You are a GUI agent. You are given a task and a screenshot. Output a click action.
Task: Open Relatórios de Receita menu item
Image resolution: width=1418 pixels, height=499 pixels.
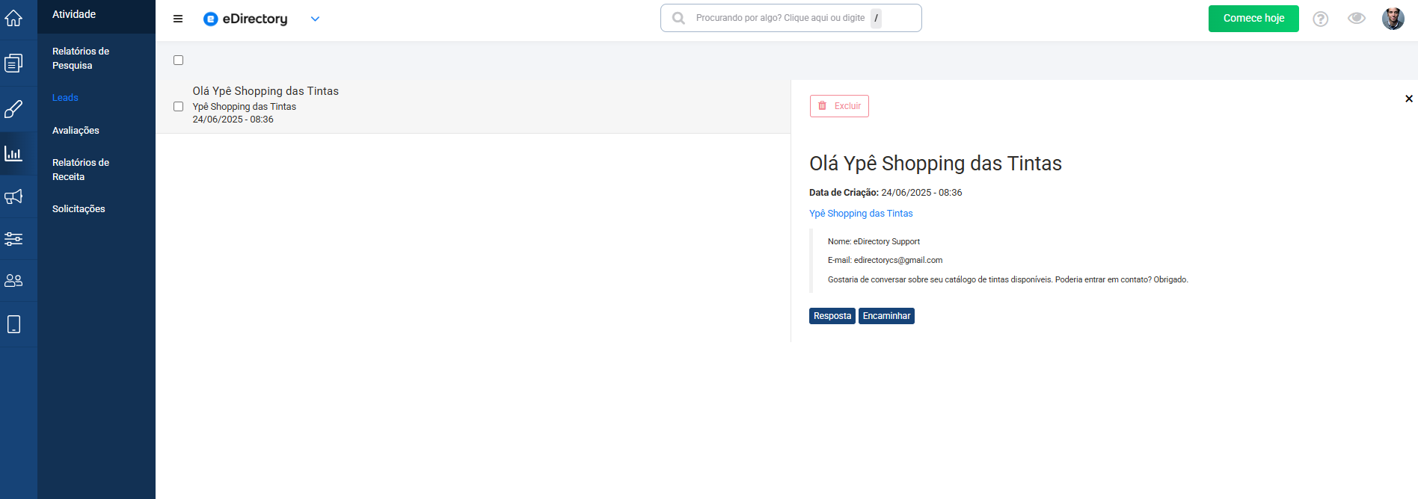[x=81, y=170]
